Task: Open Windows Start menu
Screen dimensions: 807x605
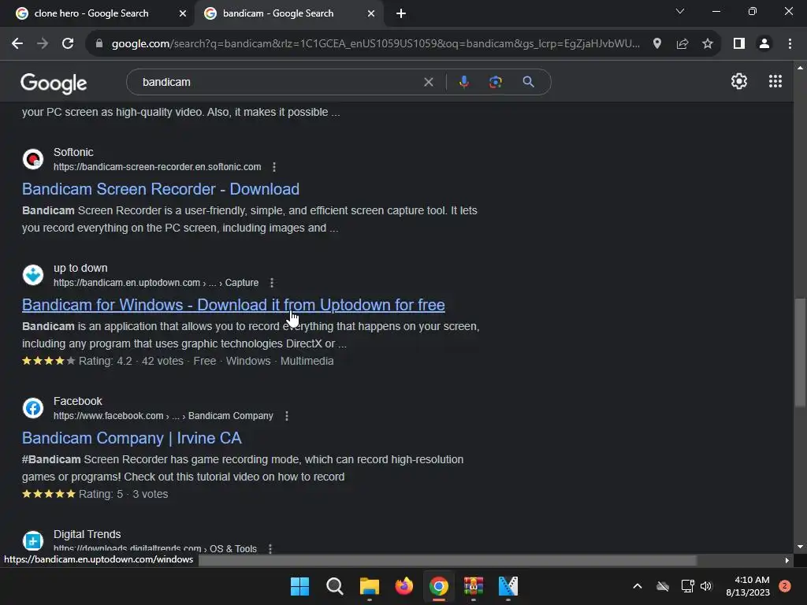Action: 299,586
